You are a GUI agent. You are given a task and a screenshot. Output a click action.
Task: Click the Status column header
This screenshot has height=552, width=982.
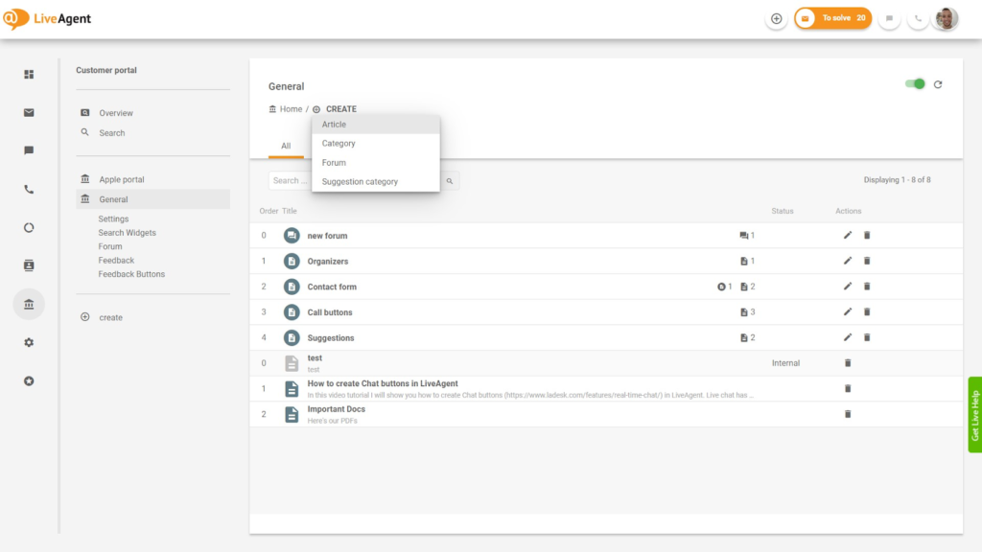pyautogui.click(x=783, y=212)
